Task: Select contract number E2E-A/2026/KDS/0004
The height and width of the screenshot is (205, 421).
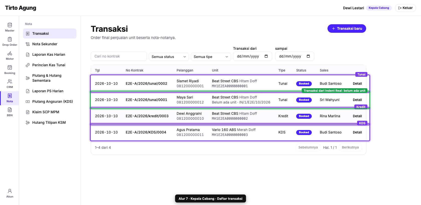Action: point(146,132)
